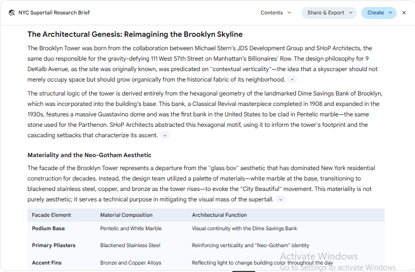Image resolution: width=415 pixels, height=272 pixels.
Task: Click the 'Blackened Stainless Steel' cell
Action: 130,246
